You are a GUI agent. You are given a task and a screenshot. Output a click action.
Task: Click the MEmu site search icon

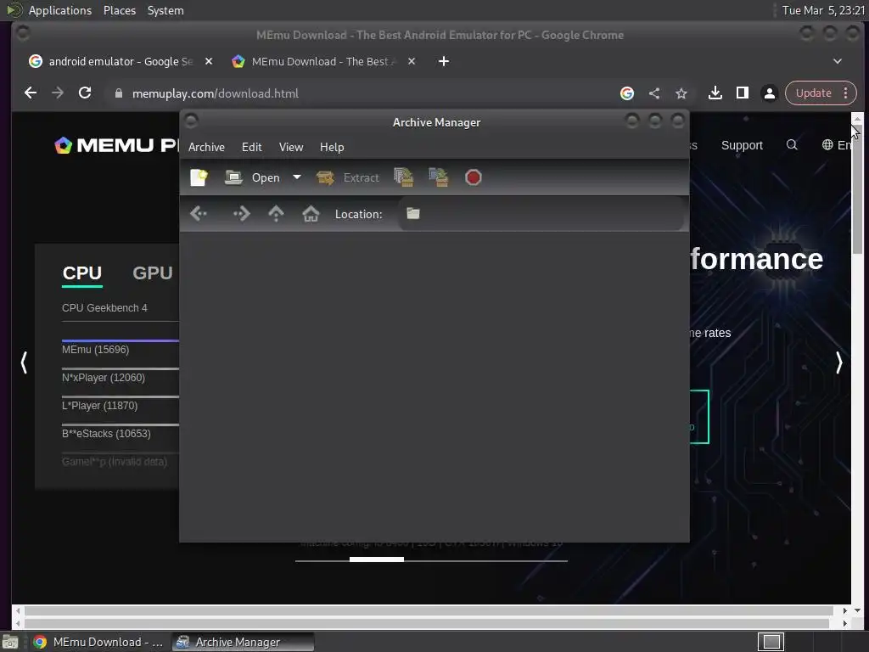pyautogui.click(x=792, y=144)
